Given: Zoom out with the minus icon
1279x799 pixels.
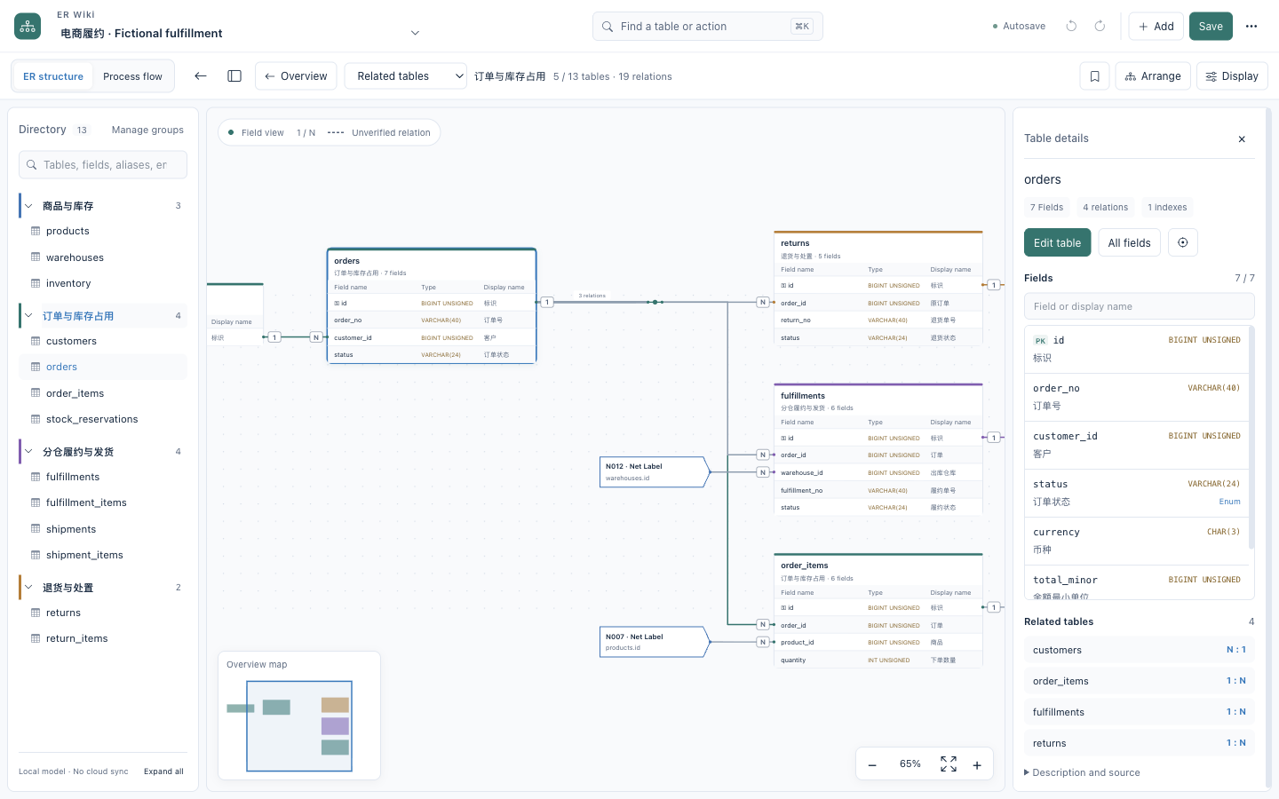Looking at the screenshot, I should click(x=872, y=764).
